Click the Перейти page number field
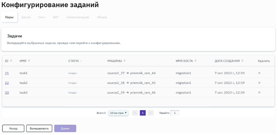 click(x=175, y=113)
